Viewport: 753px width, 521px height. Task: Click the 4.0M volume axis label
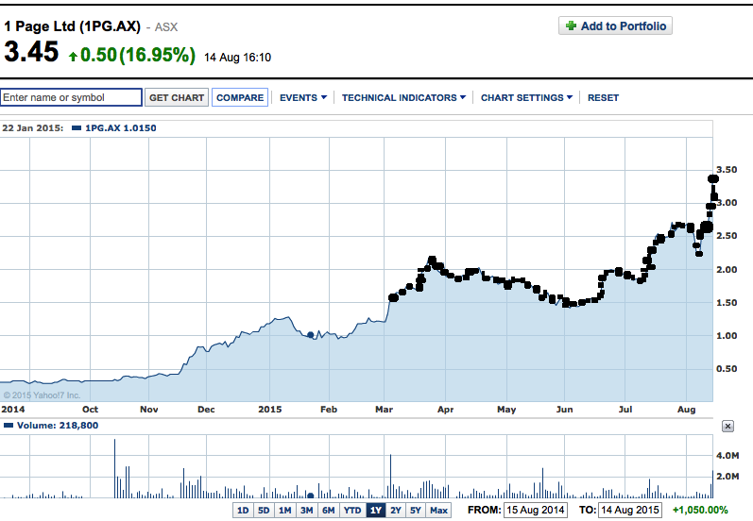(x=727, y=456)
